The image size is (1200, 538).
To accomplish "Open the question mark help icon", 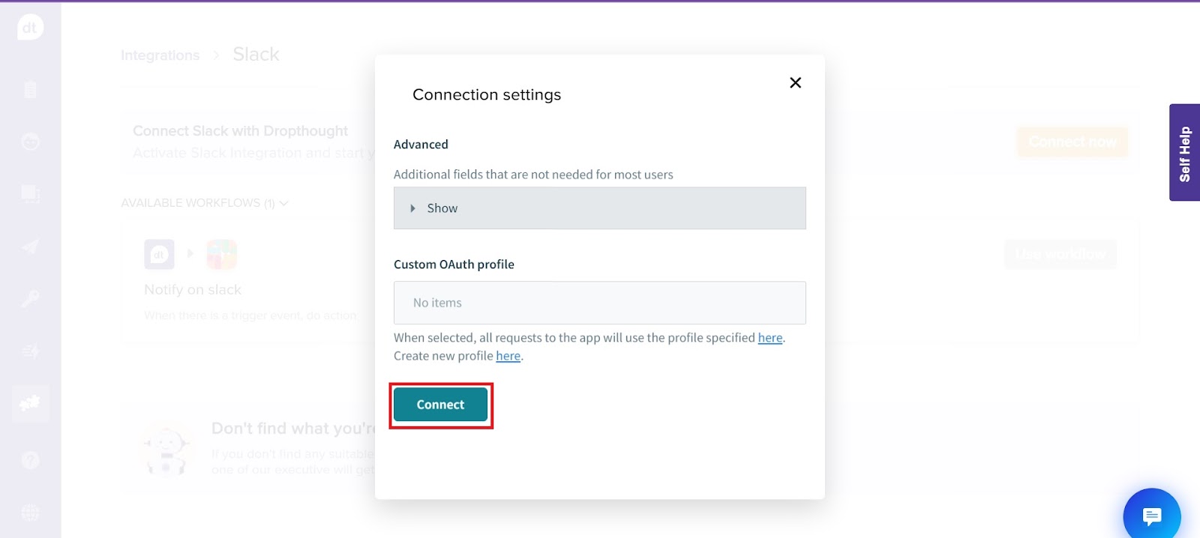I will coord(30,460).
